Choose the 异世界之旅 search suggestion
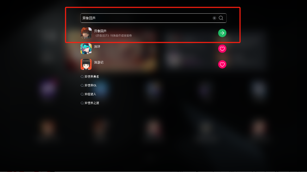307x172 pixels. click(x=92, y=103)
